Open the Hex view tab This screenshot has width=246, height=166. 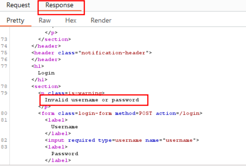point(71,20)
